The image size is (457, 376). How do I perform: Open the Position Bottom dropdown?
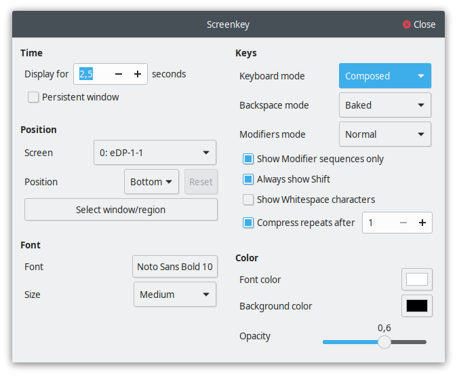tap(151, 182)
